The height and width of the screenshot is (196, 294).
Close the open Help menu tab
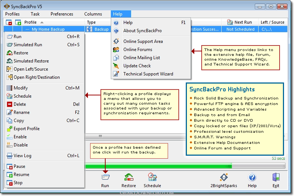point(121,14)
